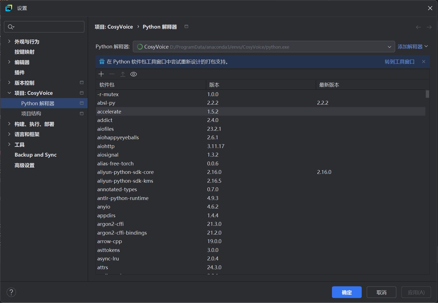The width and height of the screenshot is (438, 303).
Task: Click the search icon in settings search box
Action: click(11, 27)
